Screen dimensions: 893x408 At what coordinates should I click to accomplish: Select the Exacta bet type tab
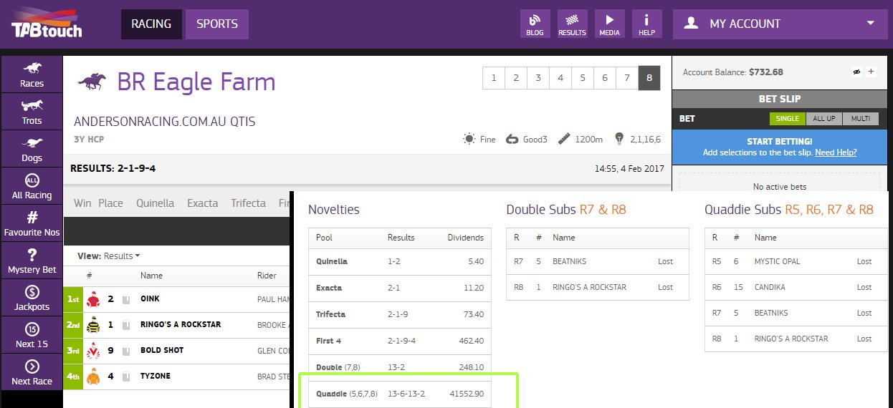point(203,203)
